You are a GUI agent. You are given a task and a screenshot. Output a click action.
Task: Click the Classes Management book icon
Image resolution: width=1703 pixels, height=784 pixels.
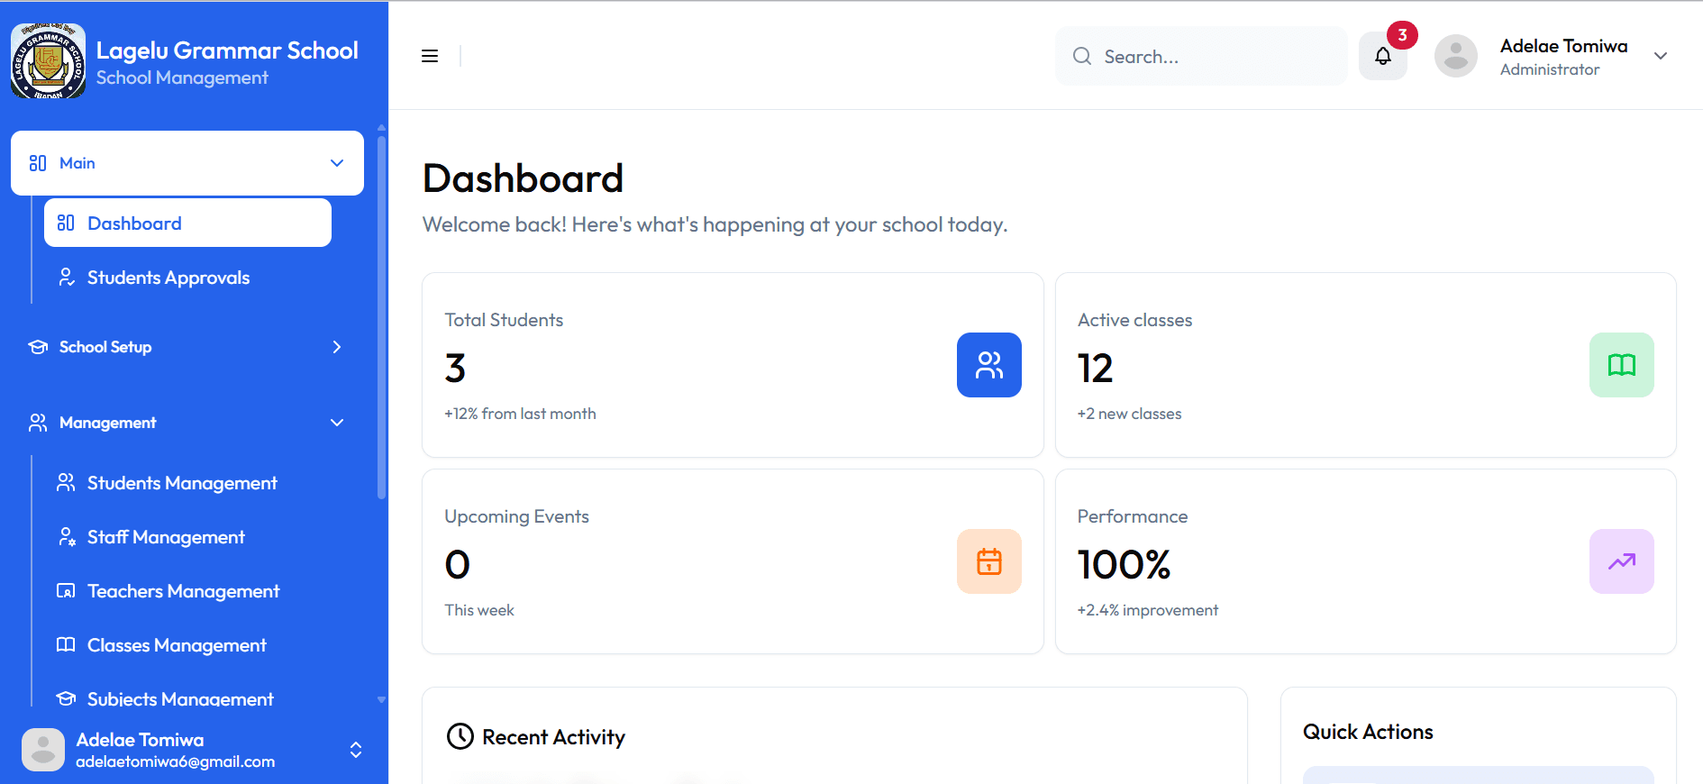(66, 644)
